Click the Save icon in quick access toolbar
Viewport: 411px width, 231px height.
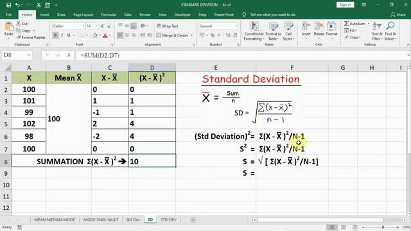click(x=8, y=4)
